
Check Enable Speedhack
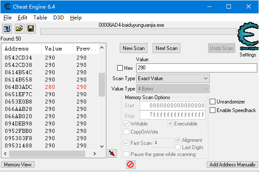(212, 110)
